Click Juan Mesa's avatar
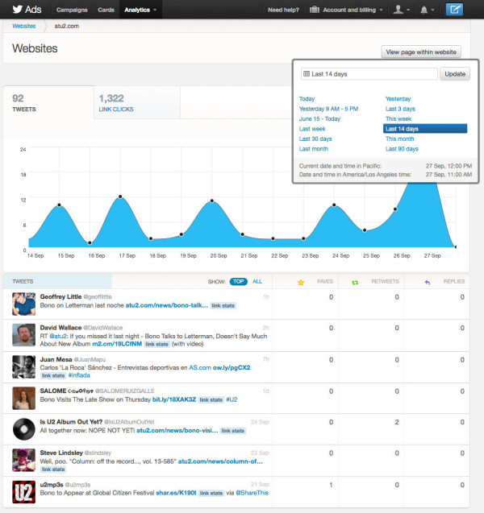Image resolution: width=484 pixels, height=513 pixels. (23, 366)
